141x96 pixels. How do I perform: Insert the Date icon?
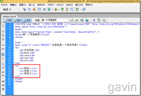(62, 9)
